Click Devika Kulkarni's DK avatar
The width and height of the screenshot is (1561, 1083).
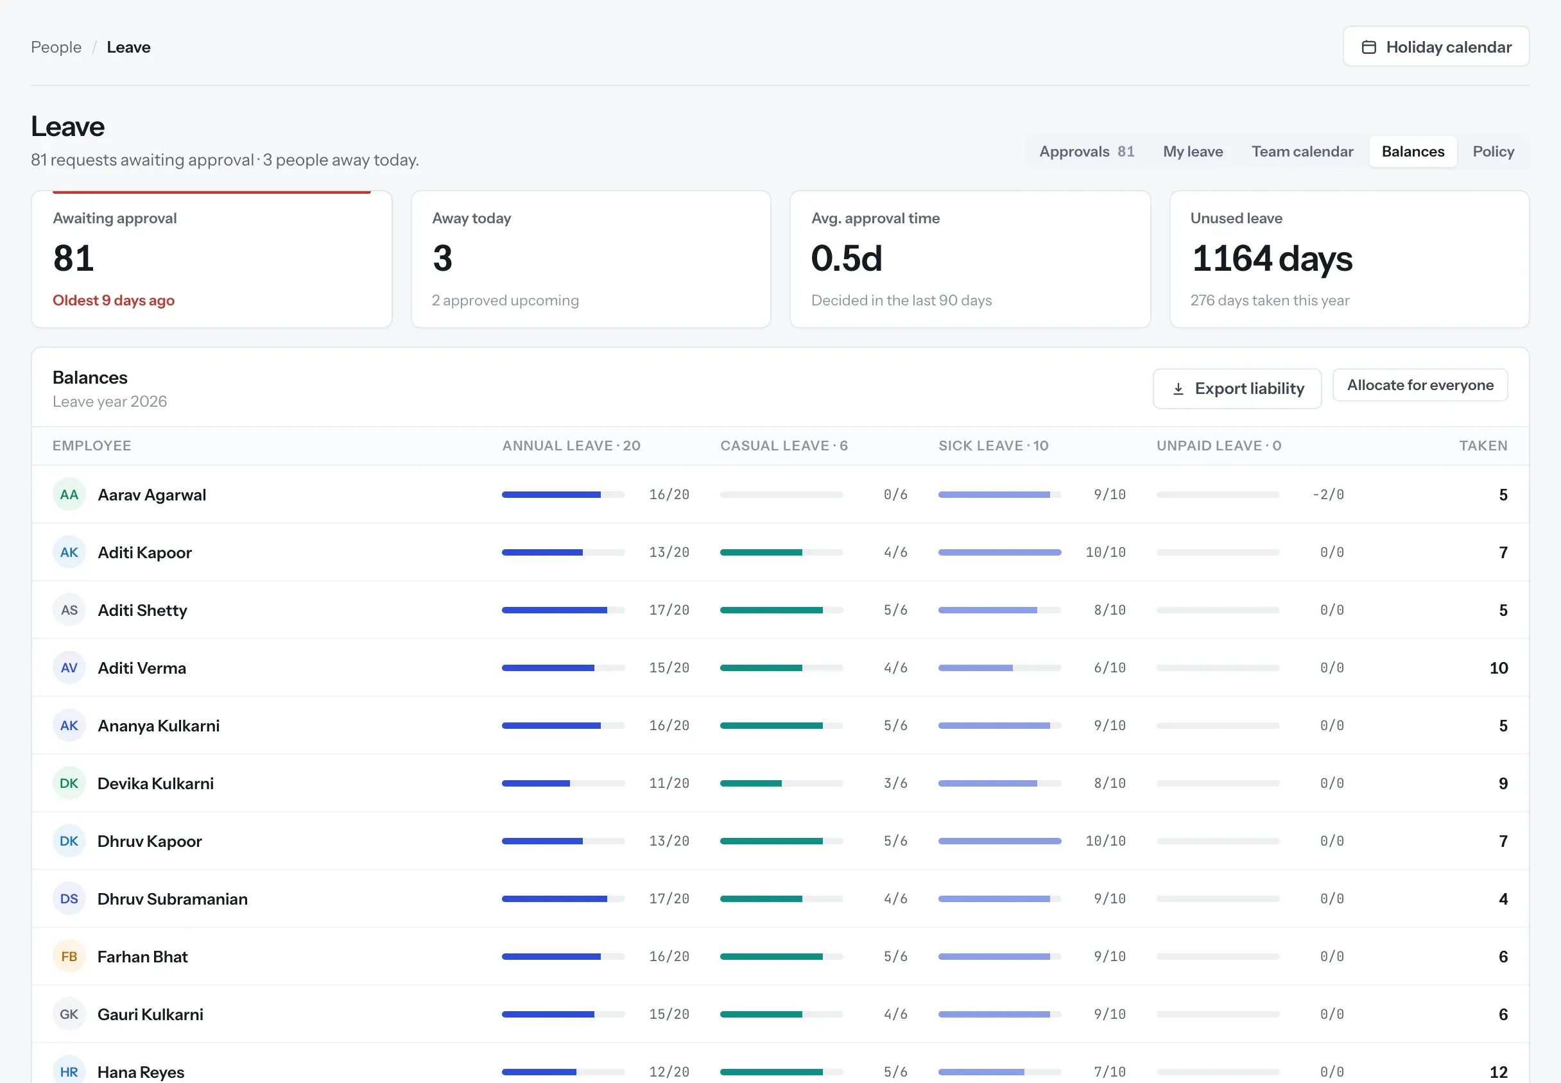[69, 783]
